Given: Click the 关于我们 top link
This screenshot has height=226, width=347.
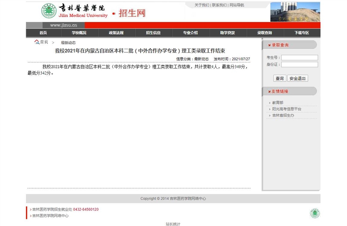Looking at the screenshot, I should 202,5.
